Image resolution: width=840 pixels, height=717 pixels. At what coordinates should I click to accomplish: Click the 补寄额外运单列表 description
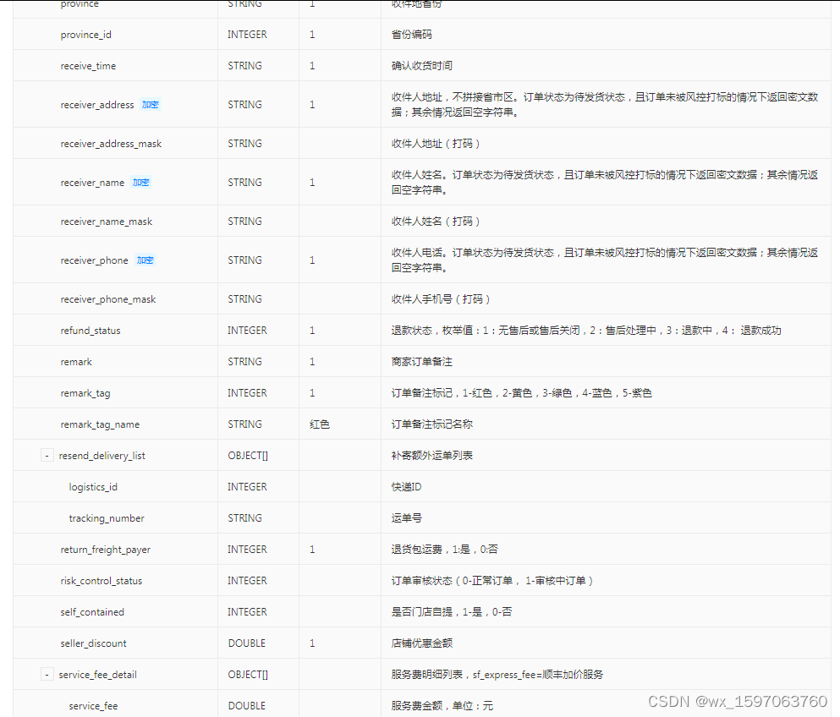coord(432,456)
